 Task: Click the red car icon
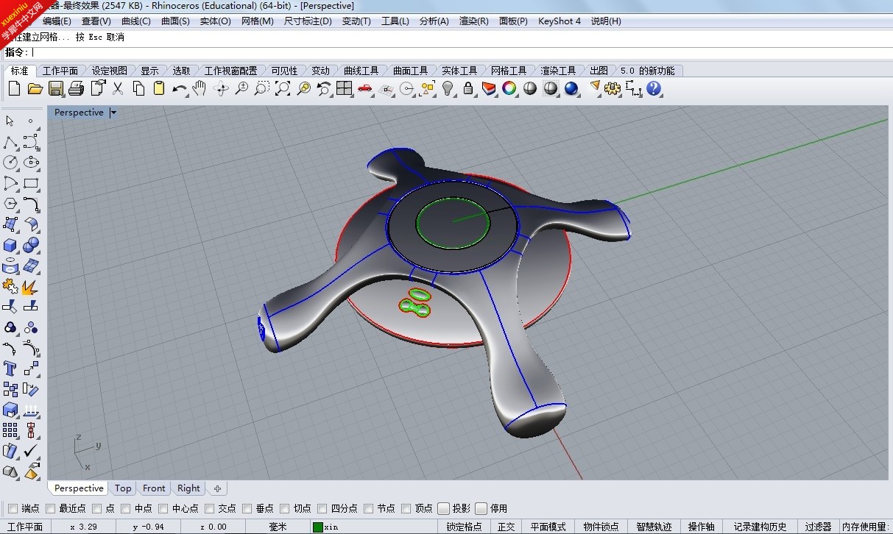click(364, 89)
